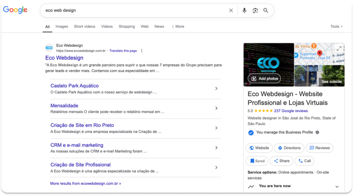Viewport: 353px width, 195px height.
Task: Click the Call button
Action: coord(304,161)
